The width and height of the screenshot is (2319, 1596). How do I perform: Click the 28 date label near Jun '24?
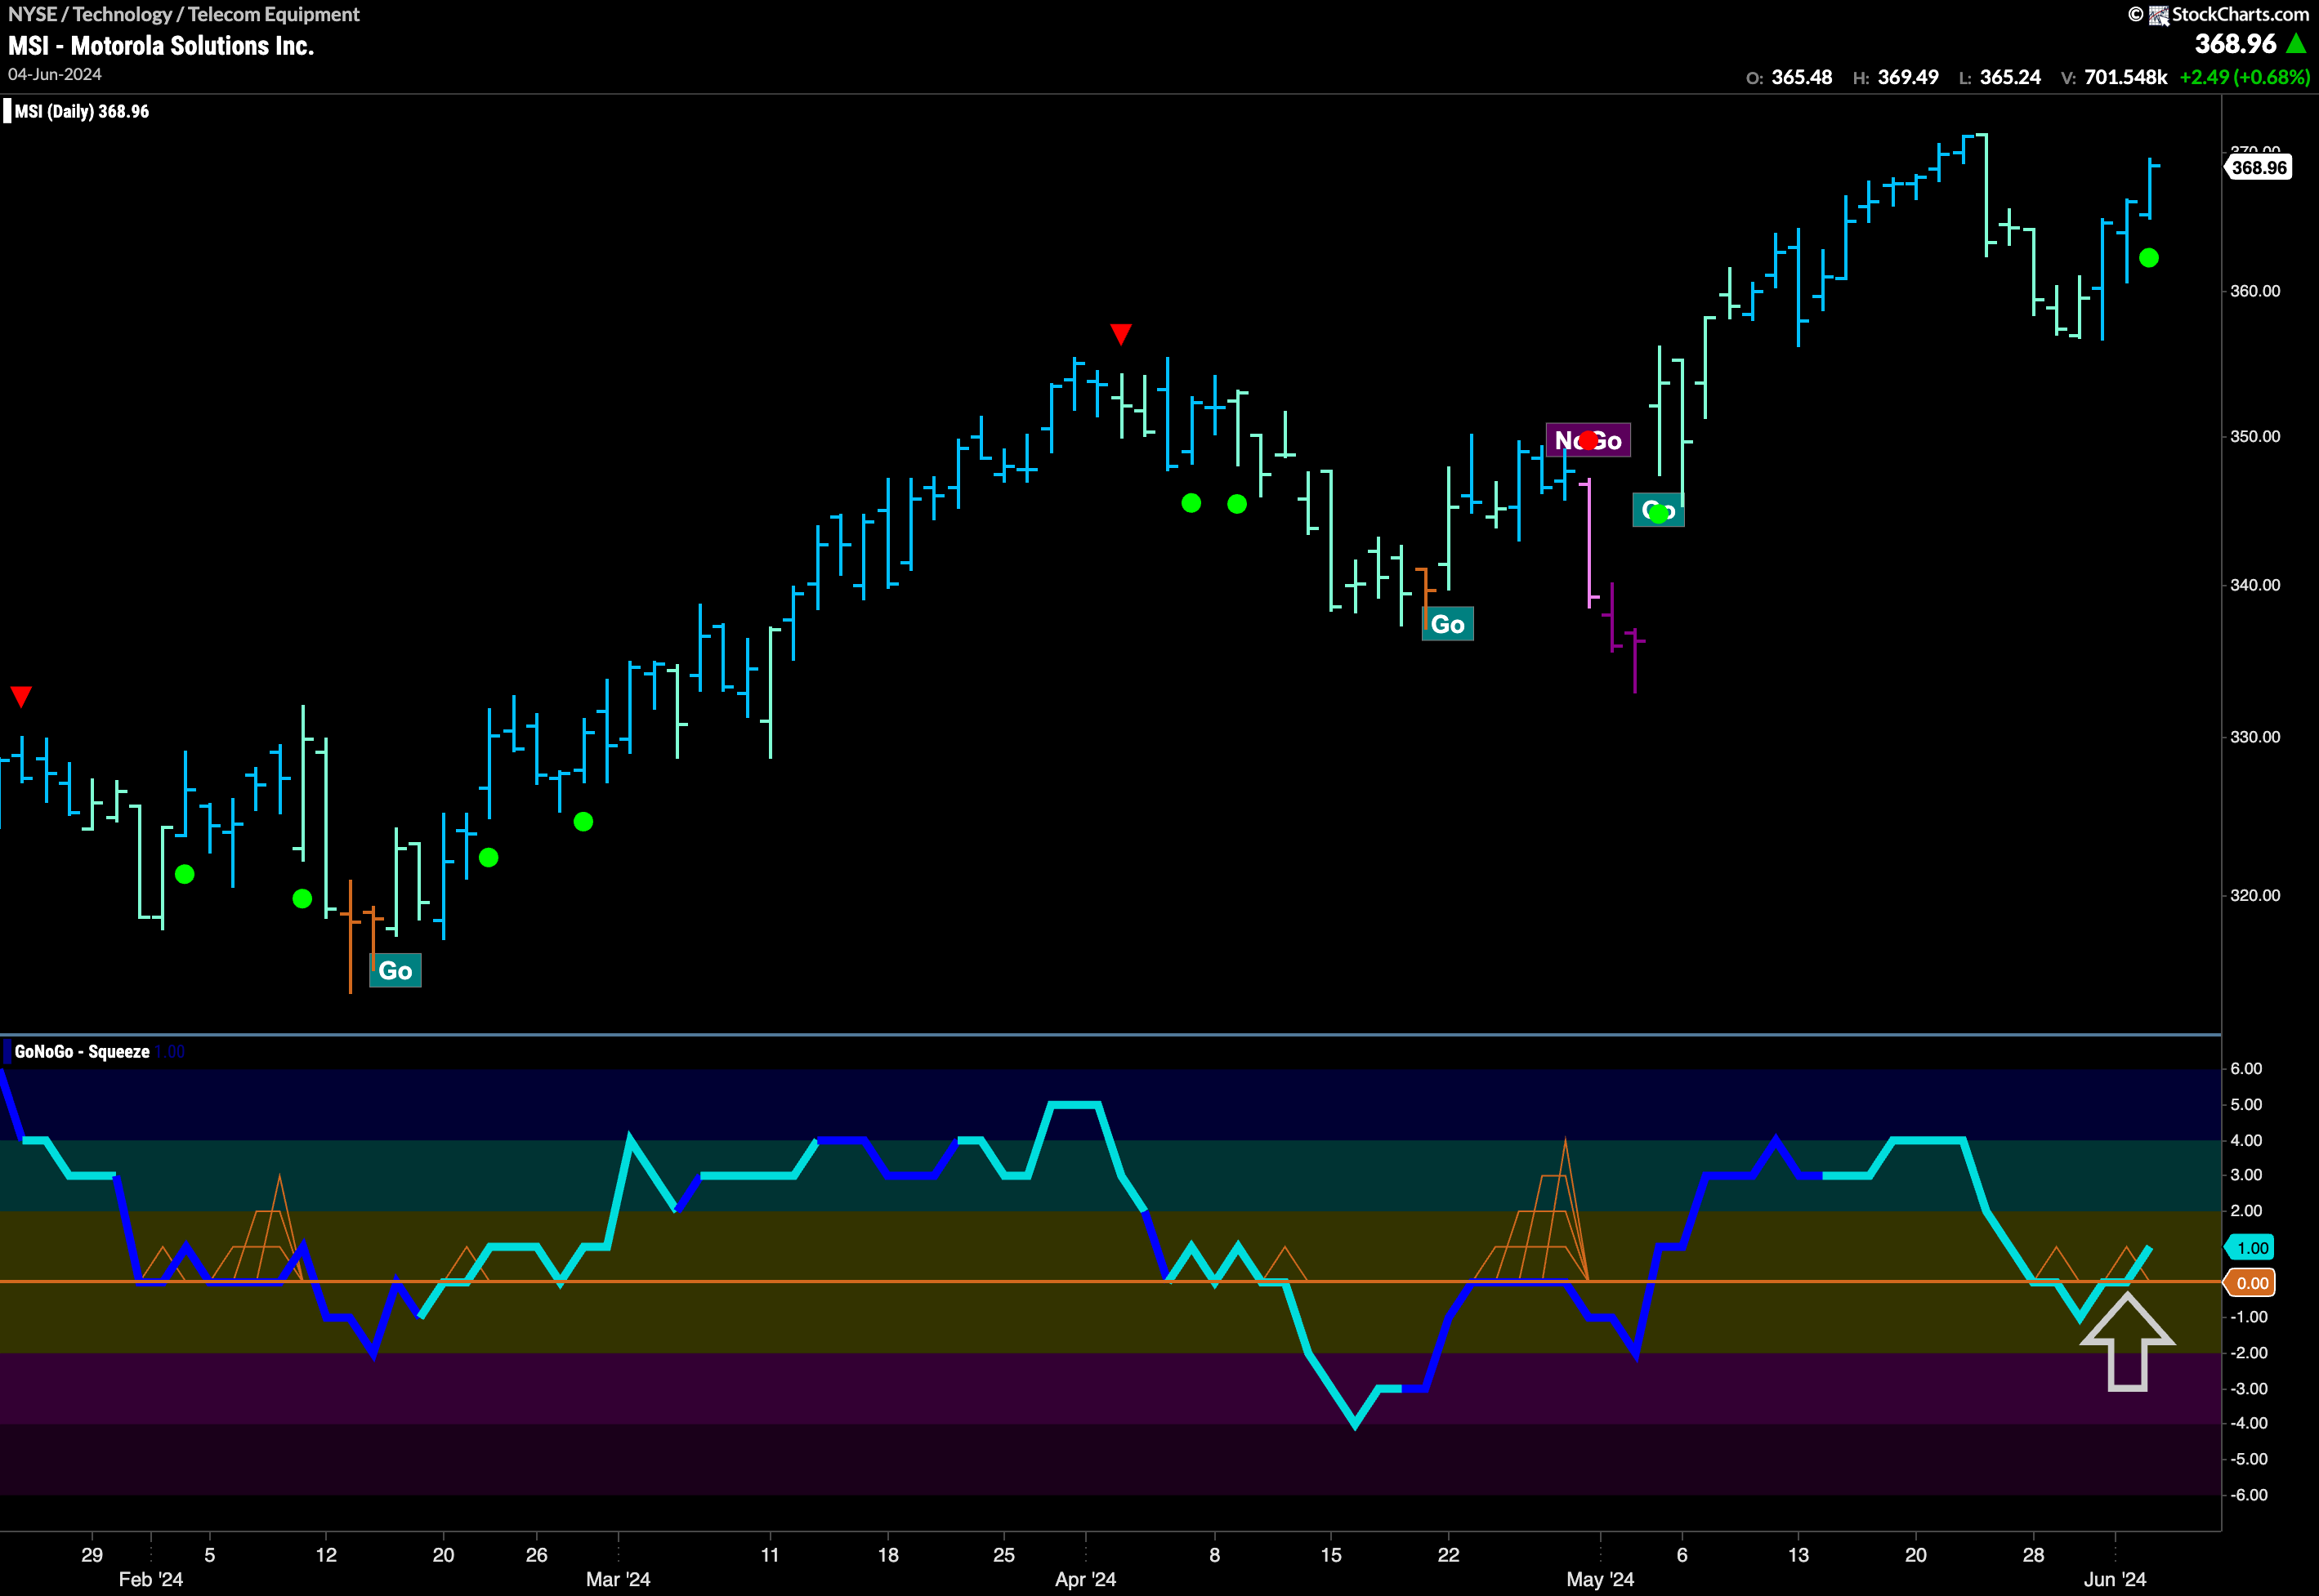pos(2034,1555)
